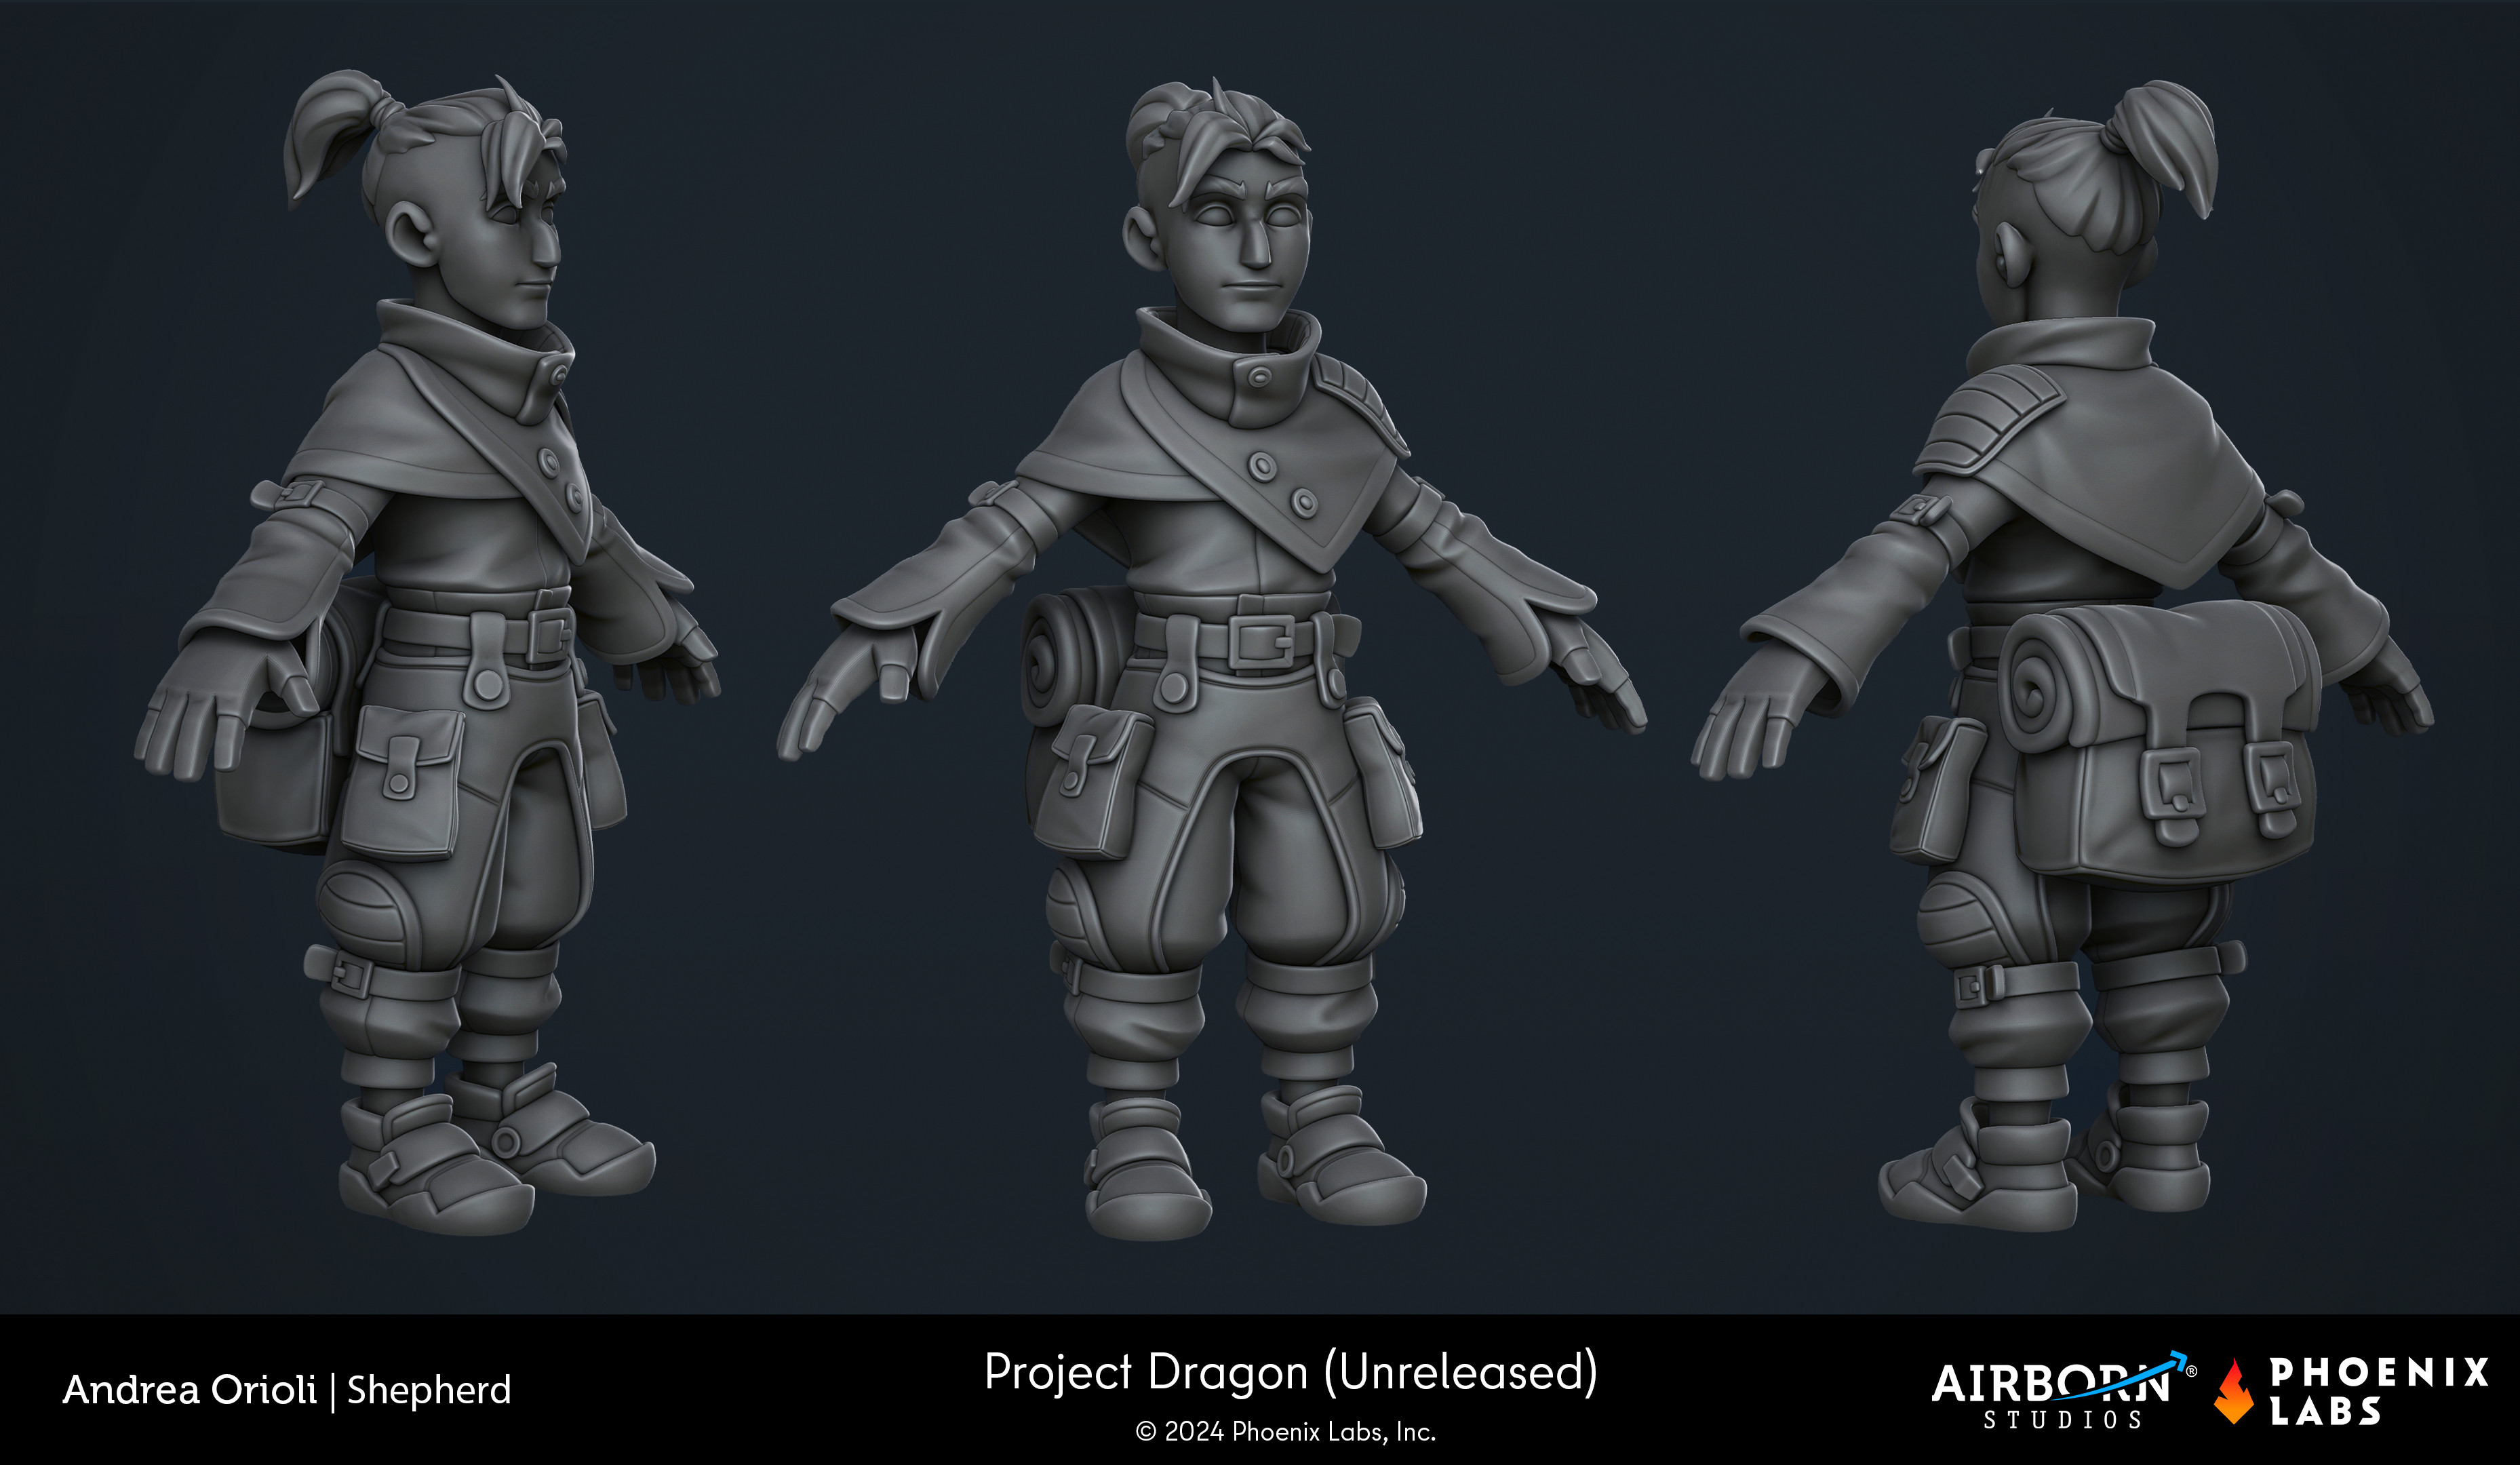Screen dimensions: 2520x1465
Task: Click the Airborn Studios logo
Action: click(2064, 1391)
